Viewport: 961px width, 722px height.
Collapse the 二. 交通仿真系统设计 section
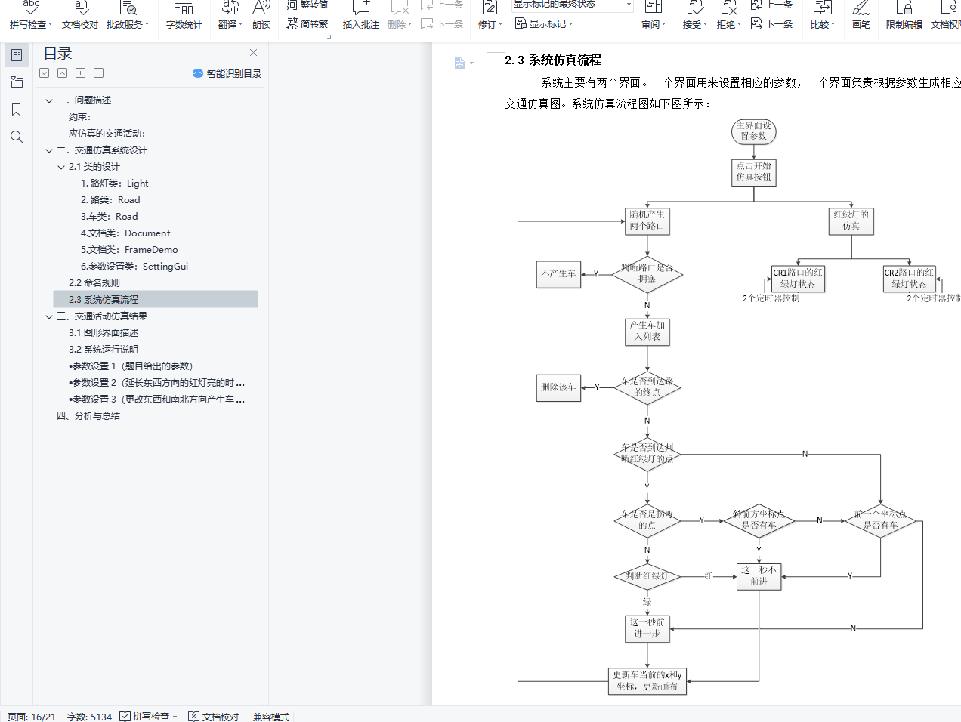[49, 150]
